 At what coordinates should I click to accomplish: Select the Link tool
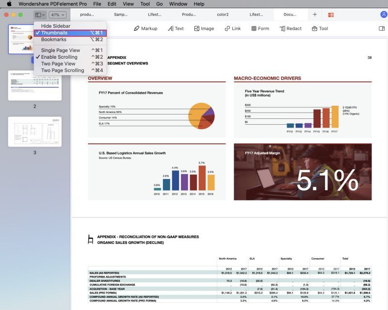click(233, 29)
